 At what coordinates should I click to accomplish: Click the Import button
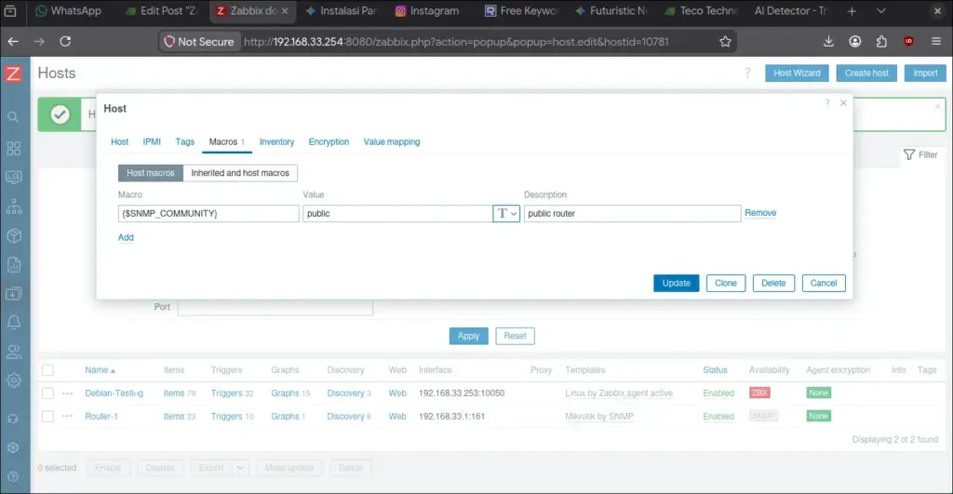[x=925, y=73]
